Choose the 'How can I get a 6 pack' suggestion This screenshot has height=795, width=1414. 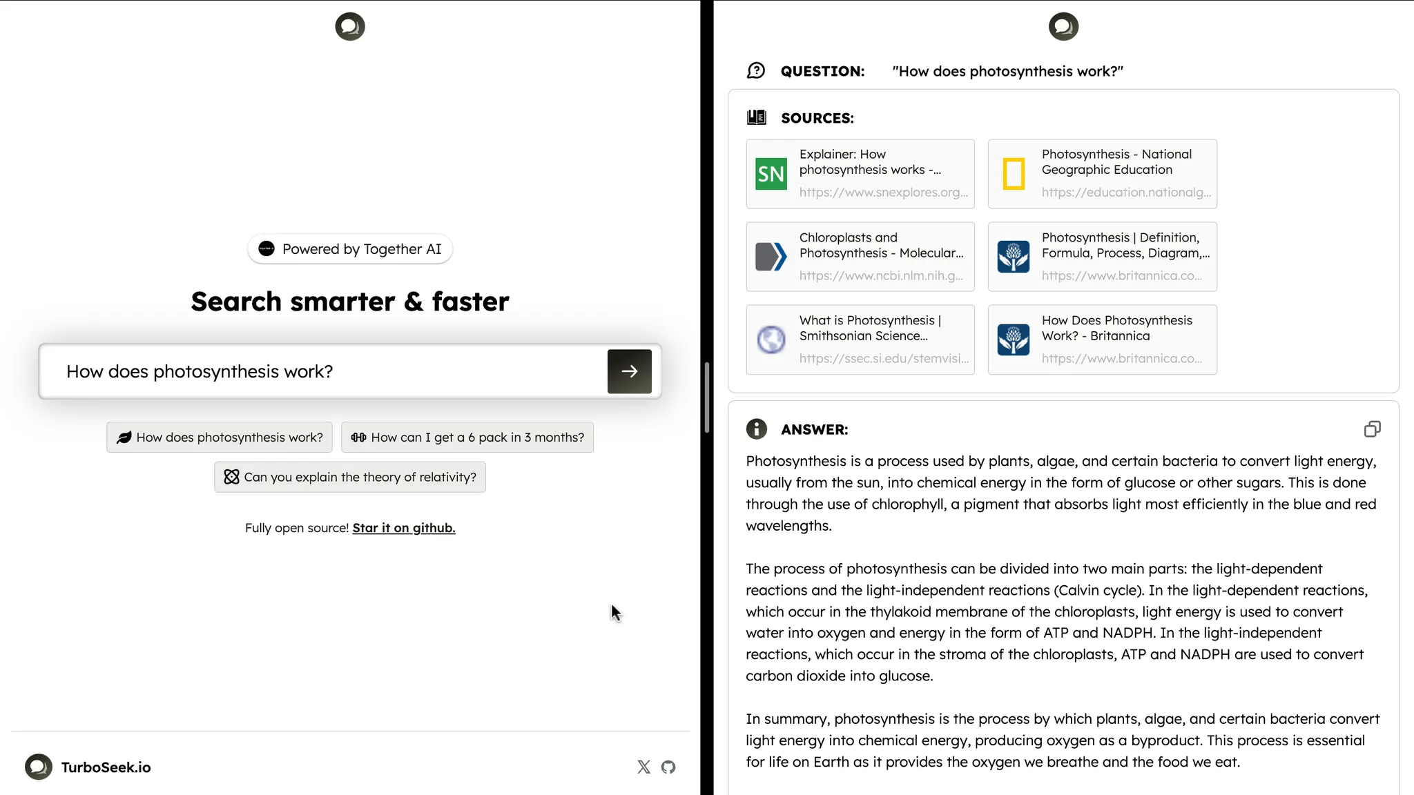point(467,437)
